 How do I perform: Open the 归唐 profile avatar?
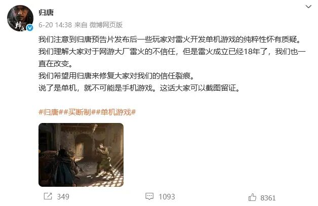[20, 18]
